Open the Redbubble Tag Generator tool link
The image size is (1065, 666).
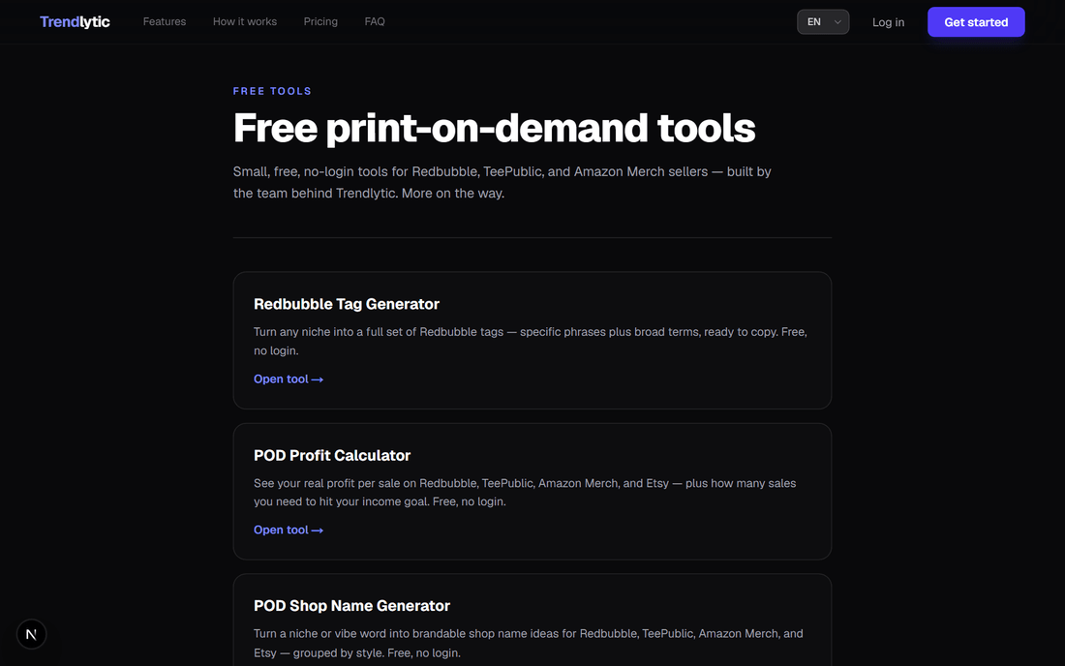point(289,378)
